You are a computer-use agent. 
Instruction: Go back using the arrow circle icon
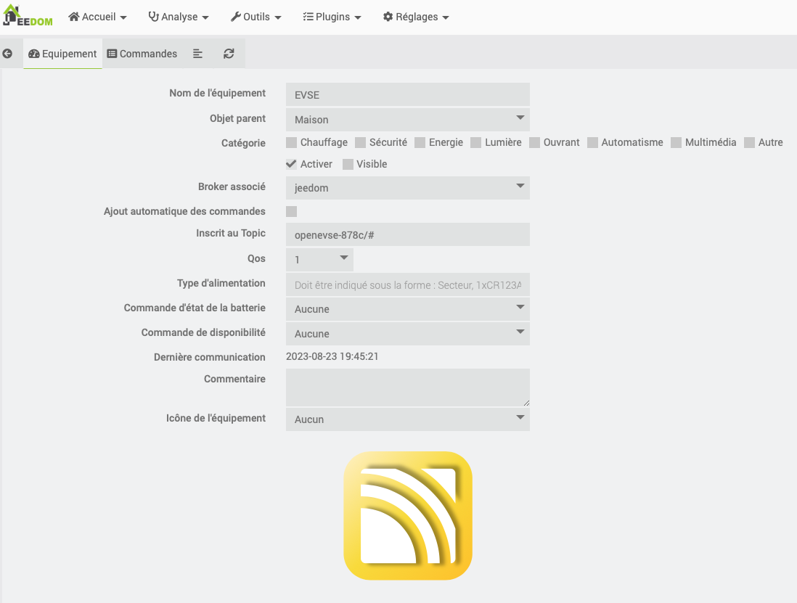[x=8, y=54]
